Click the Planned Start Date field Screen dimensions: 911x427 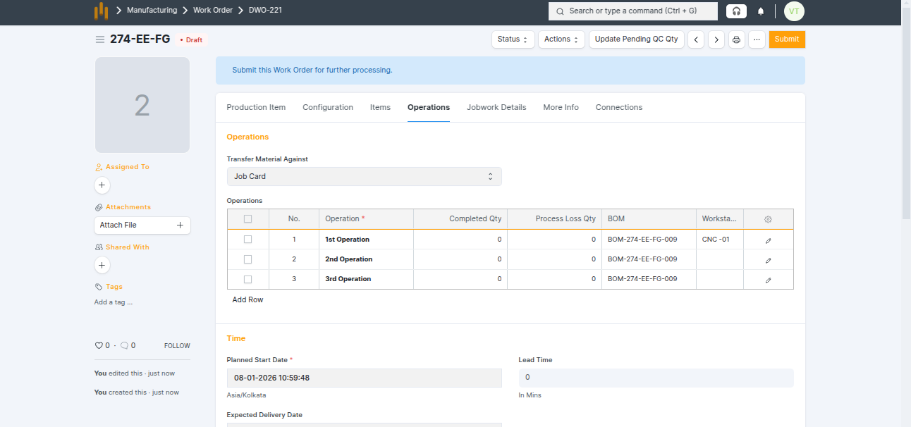(364, 378)
